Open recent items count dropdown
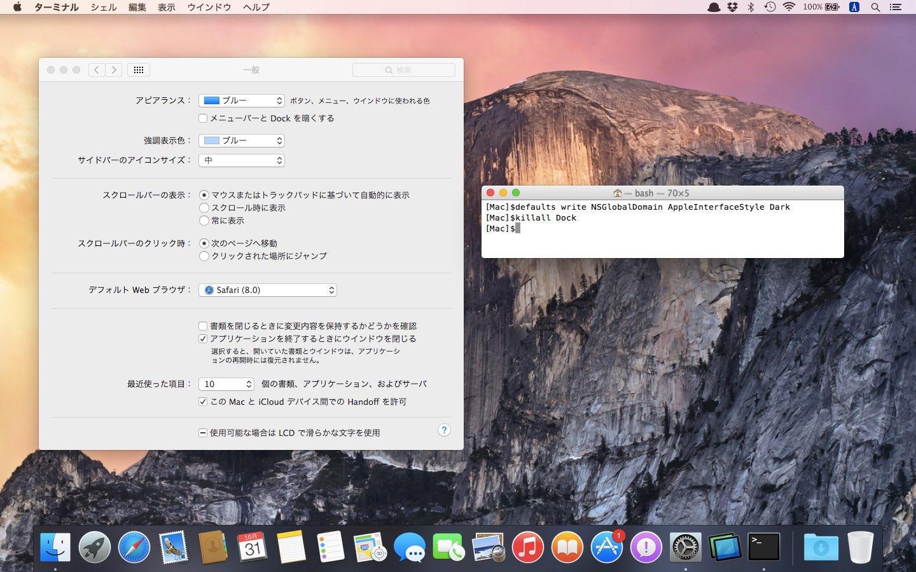Image resolution: width=916 pixels, height=572 pixels. tap(226, 384)
